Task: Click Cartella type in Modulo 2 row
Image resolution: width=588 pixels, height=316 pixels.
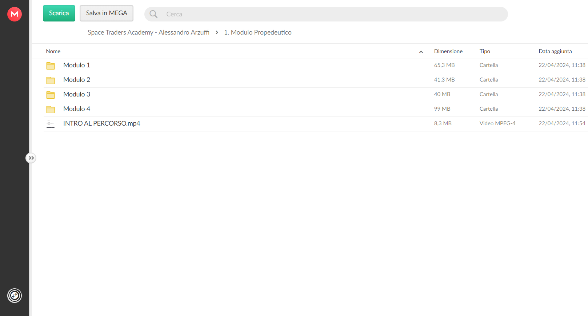Action: [489, 80]
